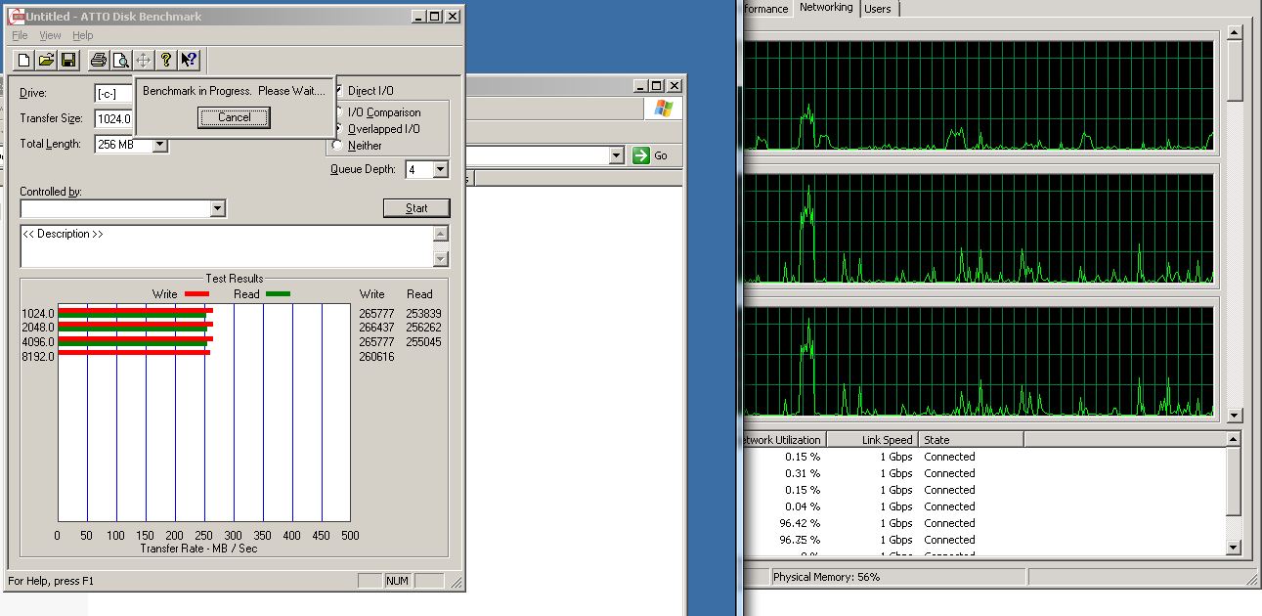This screenshot has height=616, width=1262.
Task: Minimize the browser window behind ATTO
Action: (x=640, y=86)
